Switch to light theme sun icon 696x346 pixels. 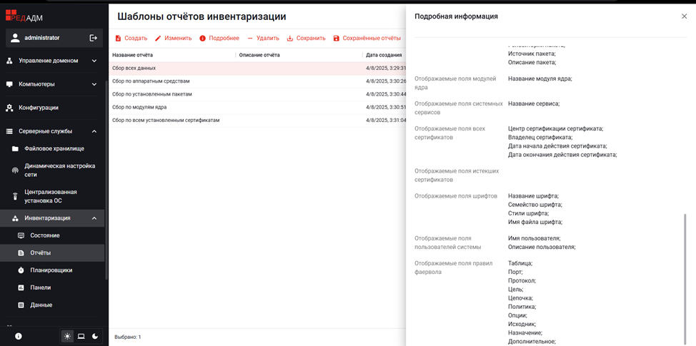click(x=67, y=336)
